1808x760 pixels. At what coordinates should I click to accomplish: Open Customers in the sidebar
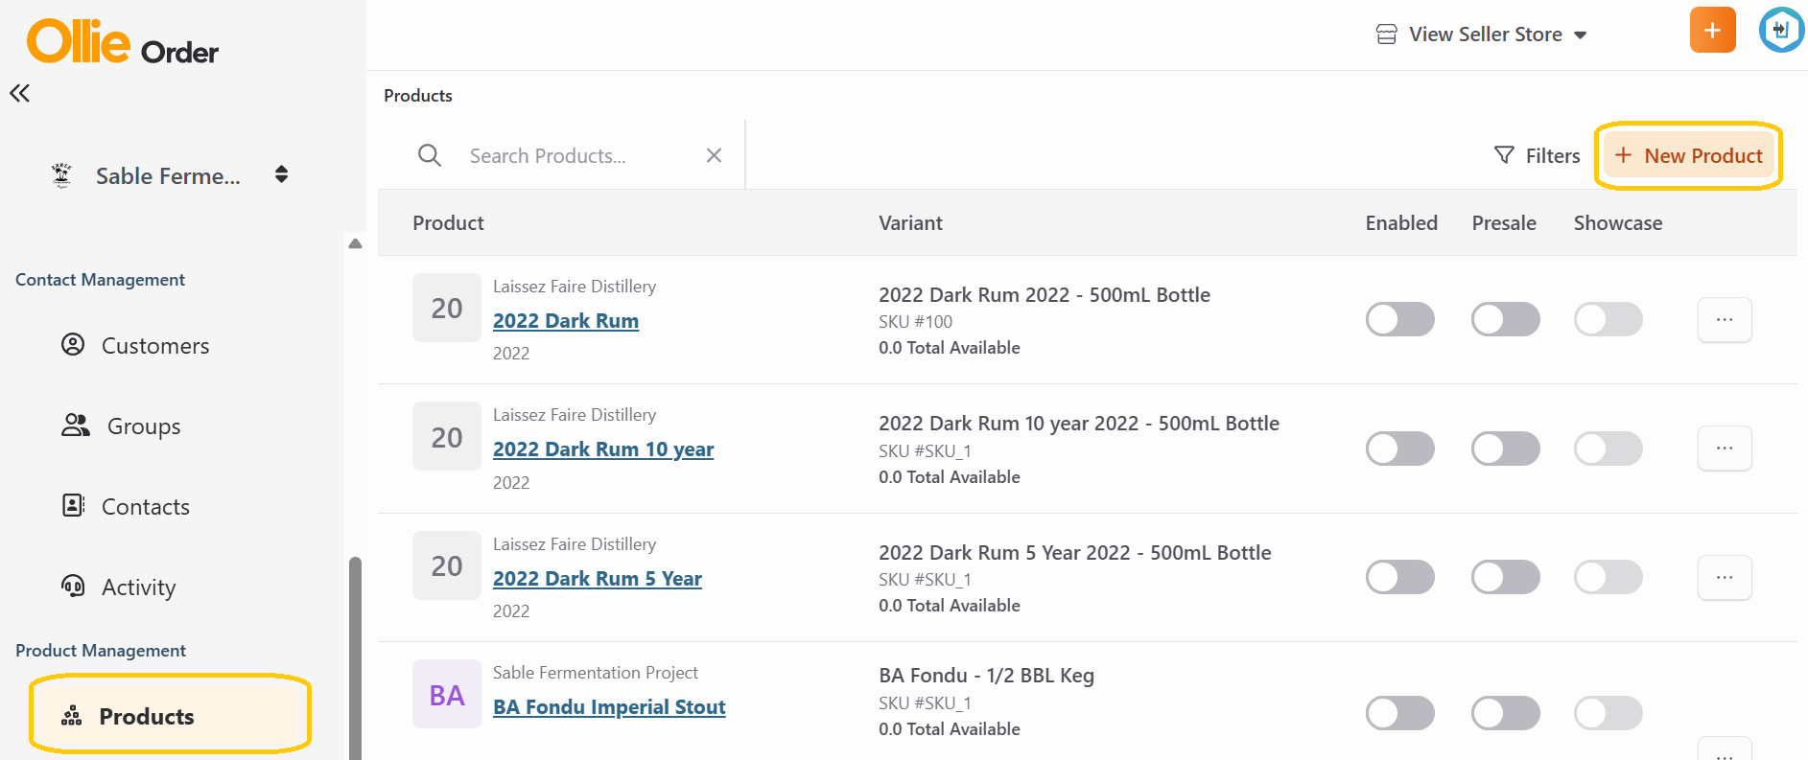click(x=135, y=345)
